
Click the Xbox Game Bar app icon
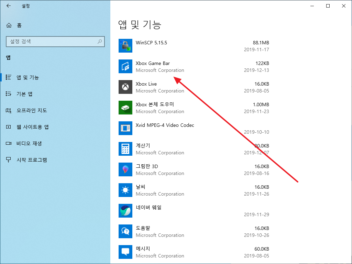point(125,66)
